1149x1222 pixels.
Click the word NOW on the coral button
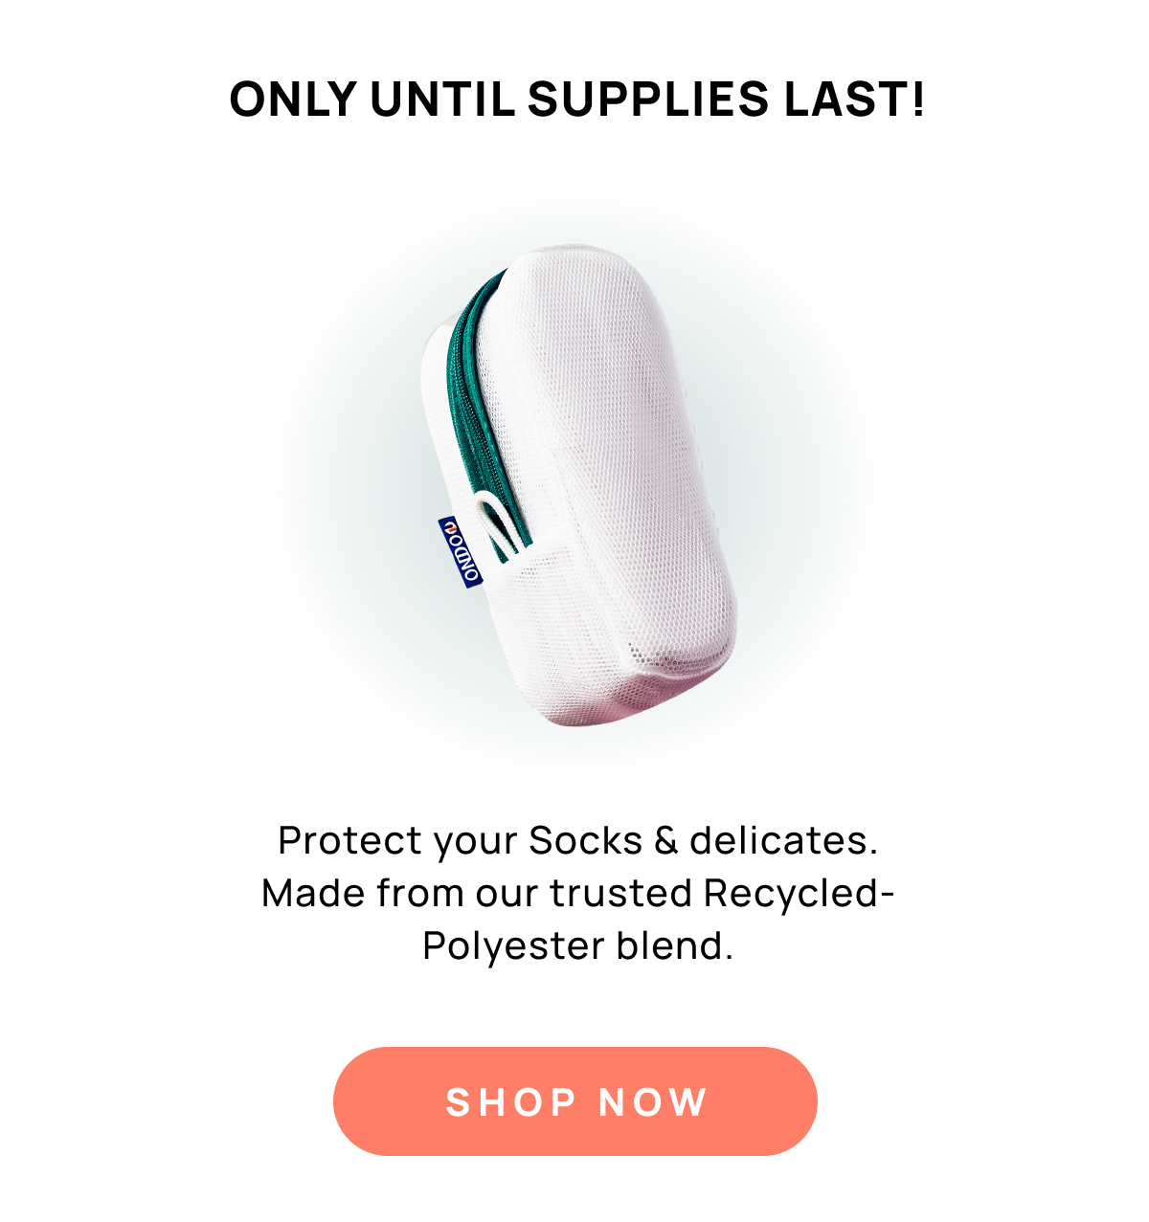[x=653, y=1102]
